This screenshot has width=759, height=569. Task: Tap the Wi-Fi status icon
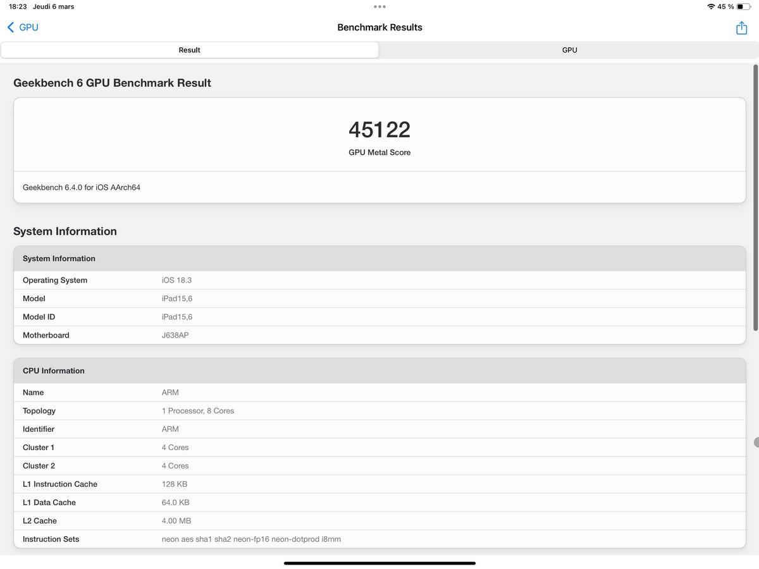click(x=711, y=6)
